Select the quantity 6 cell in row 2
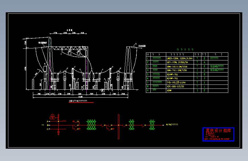The image size is (248, 161). point(205,62)
